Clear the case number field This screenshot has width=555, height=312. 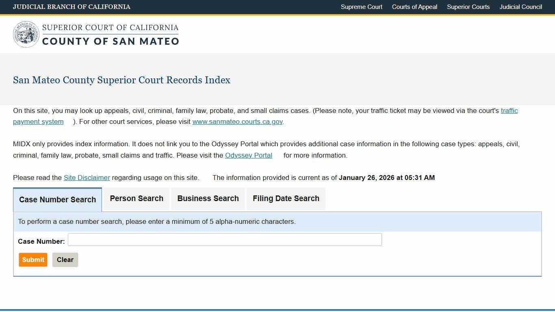tap(65, 260)
